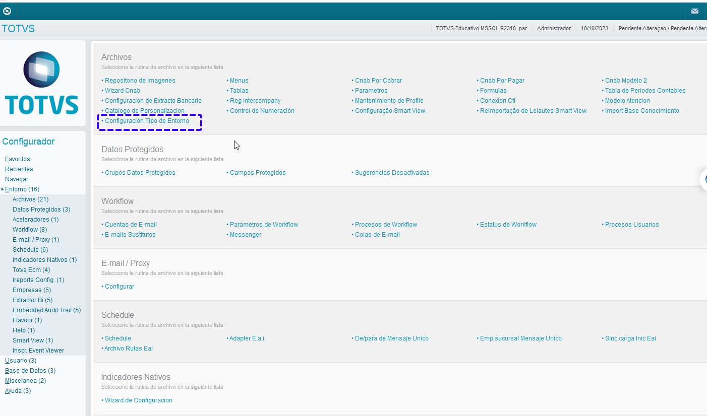Open Cuentas de E-mail link
The image size is (707, 416).
click(131, 225)
